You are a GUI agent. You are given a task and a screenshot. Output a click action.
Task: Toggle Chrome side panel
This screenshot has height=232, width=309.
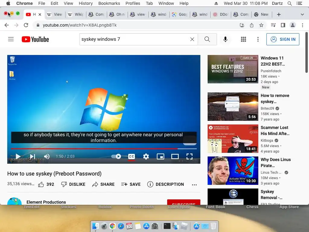click(x=283, y=25)
